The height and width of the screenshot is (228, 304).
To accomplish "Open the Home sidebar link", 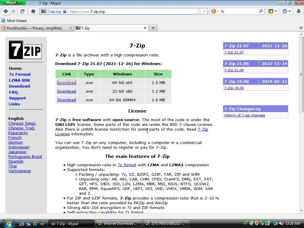I will [x=15, y=69].
